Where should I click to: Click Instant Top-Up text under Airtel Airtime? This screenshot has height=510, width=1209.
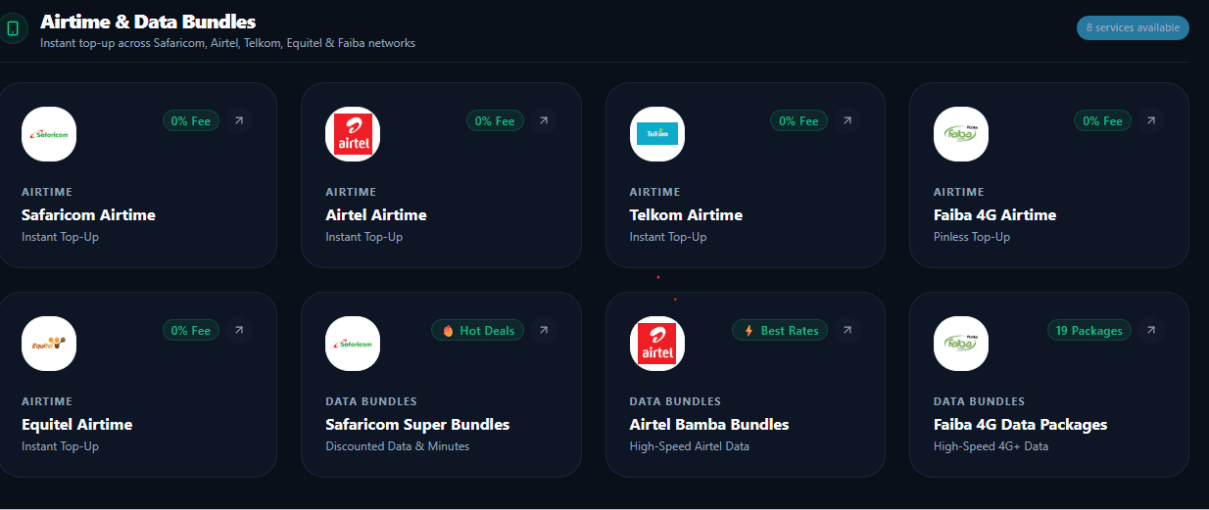coord(363,237)
